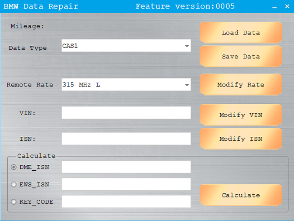Close the BMW Data Repair window
Screen dimensions: 294x221
tap(287, 6)
